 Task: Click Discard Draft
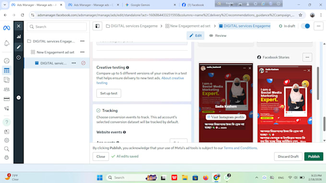pyautogui.click(x=288, y=156)
